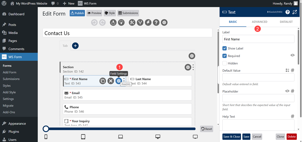Open the actions lightning bolt icon
This screenshot has height=142, width=302.
click(148, 23)
